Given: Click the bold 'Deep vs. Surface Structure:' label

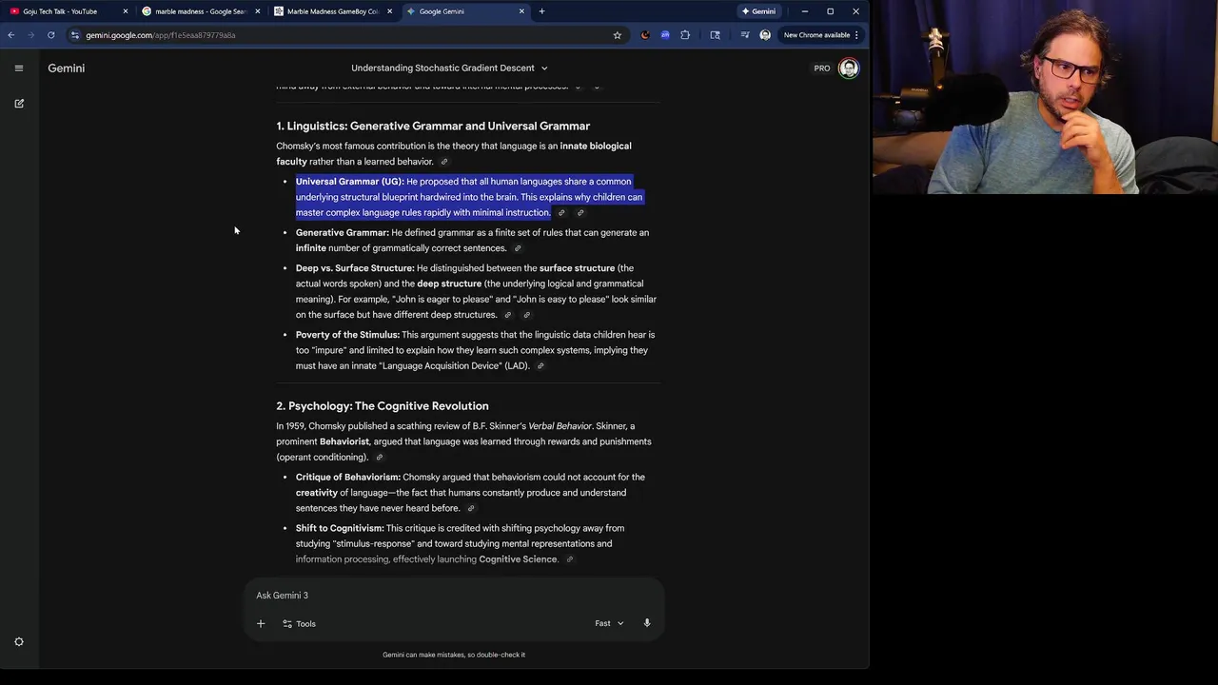Looking at the screenshot, I should [x=355, y=268].
